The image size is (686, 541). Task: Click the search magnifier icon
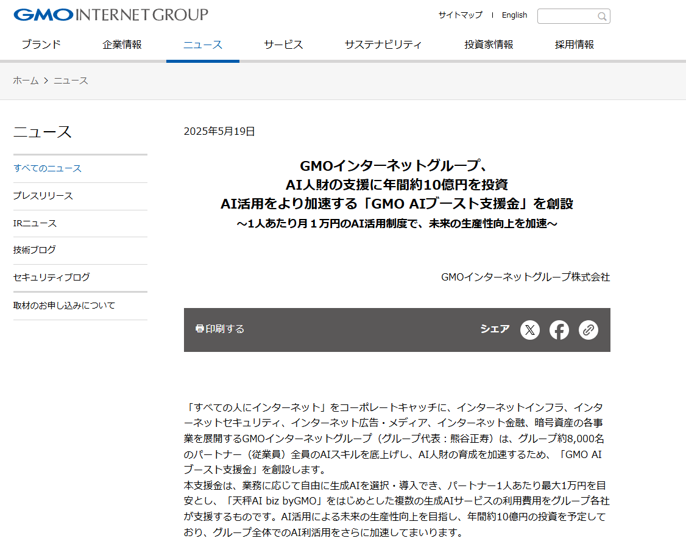coord(602,16)
